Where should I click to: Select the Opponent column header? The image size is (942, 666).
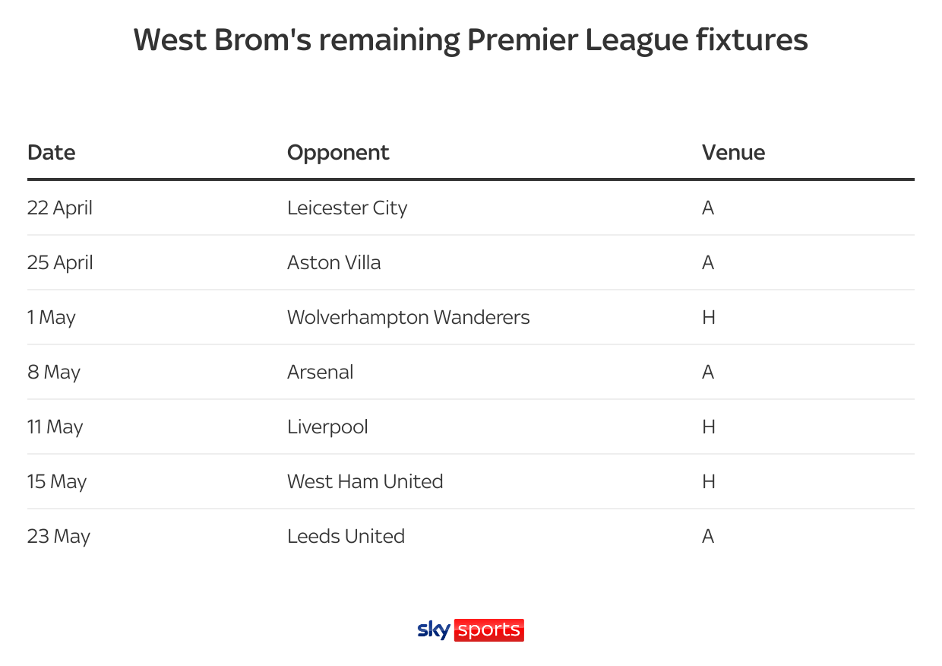coord(338,153)
